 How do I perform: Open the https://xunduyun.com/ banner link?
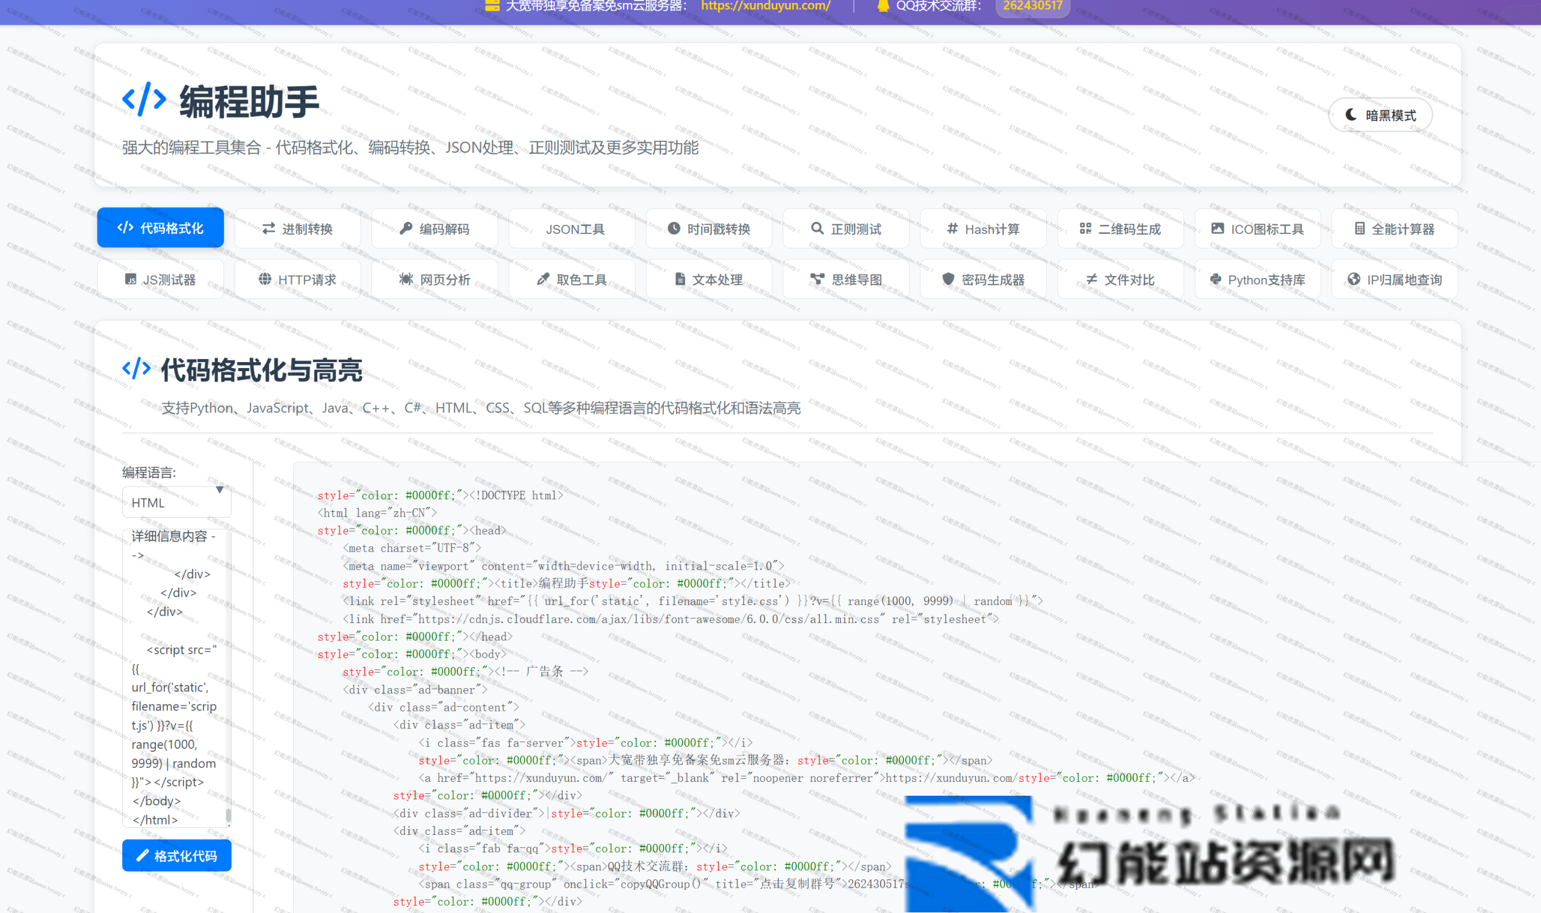766,6
